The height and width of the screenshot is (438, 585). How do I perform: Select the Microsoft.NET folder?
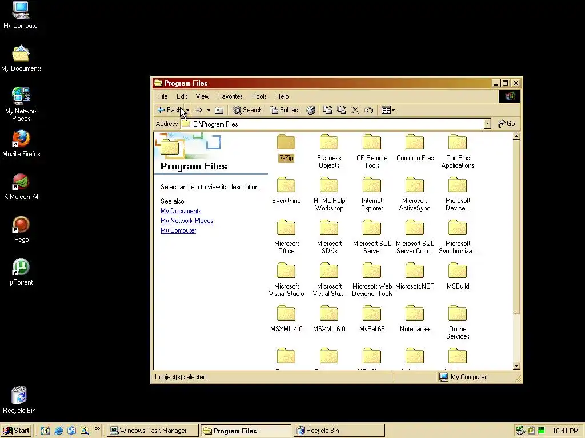(x=415, y=276)
